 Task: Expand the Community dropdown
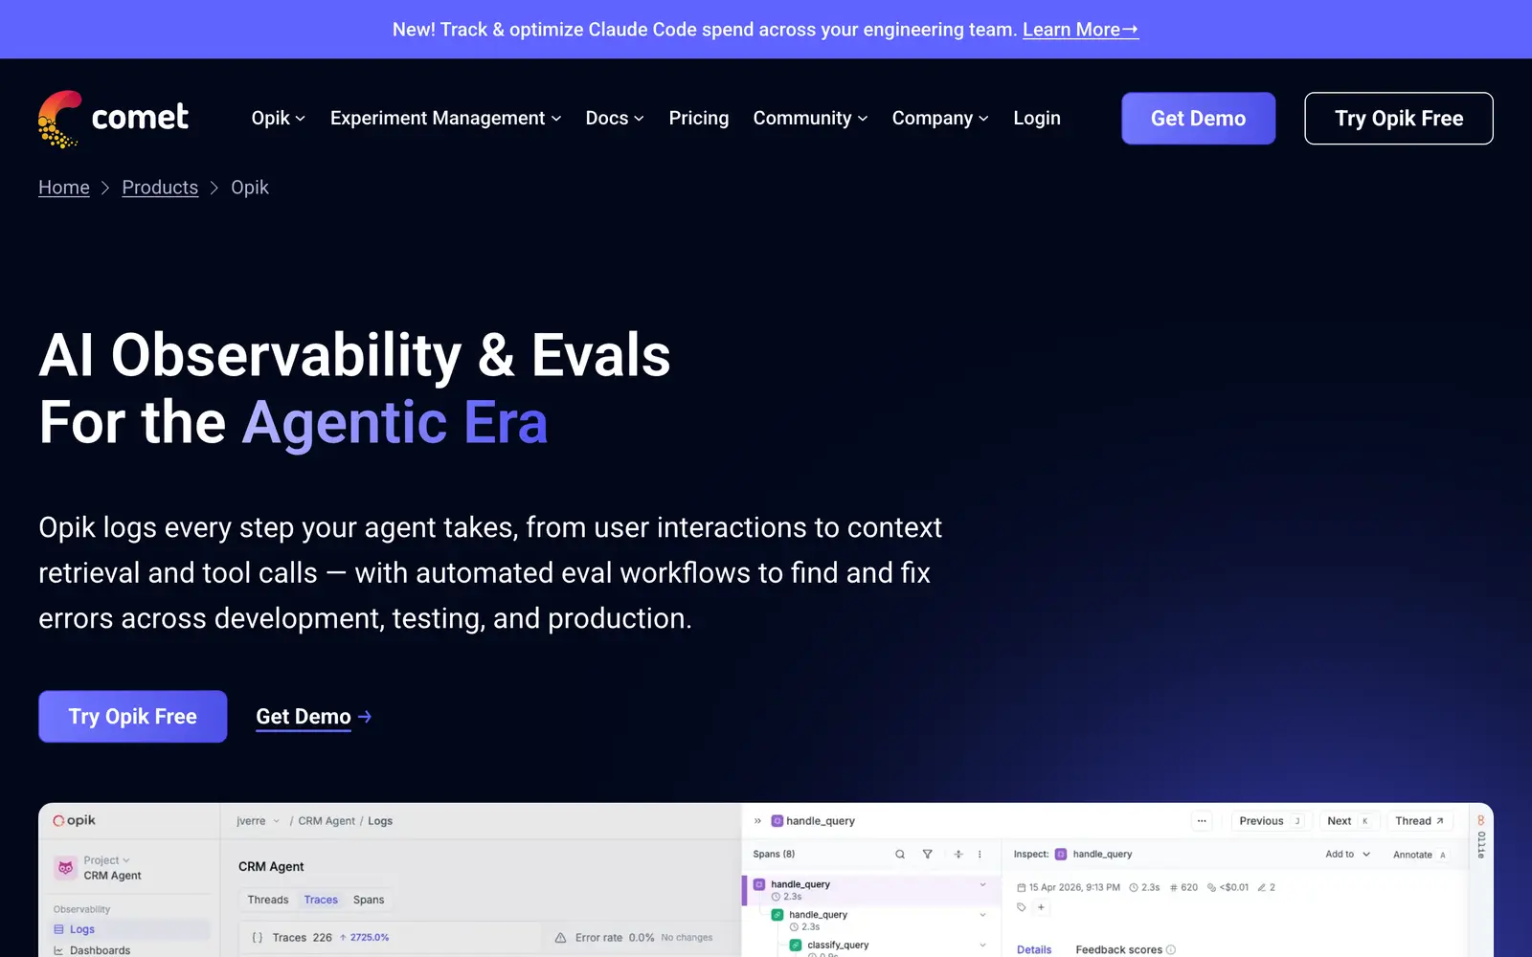[810, 118]
